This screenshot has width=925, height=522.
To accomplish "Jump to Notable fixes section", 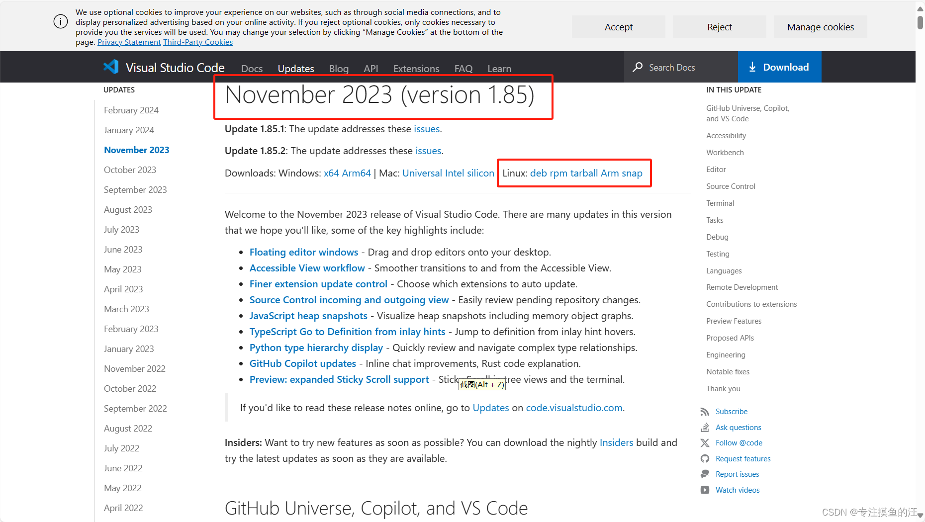I will (x=728, y=372).
